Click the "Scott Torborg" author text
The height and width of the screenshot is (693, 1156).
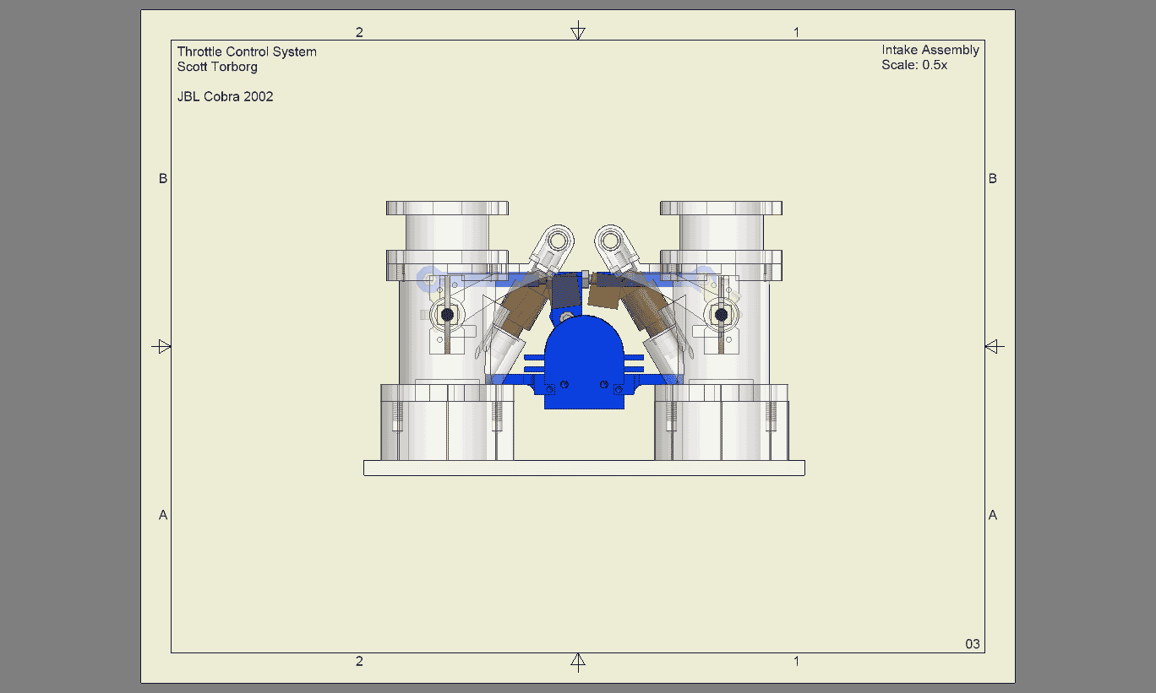217,67
